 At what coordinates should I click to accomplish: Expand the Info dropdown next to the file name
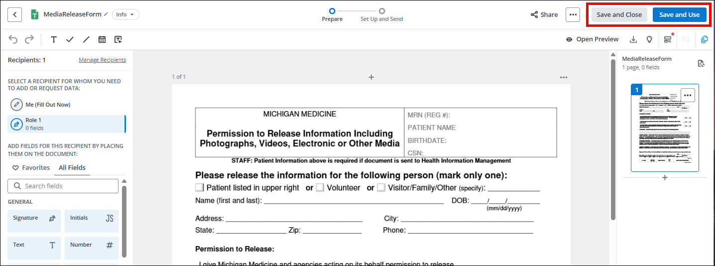point(125,14)
